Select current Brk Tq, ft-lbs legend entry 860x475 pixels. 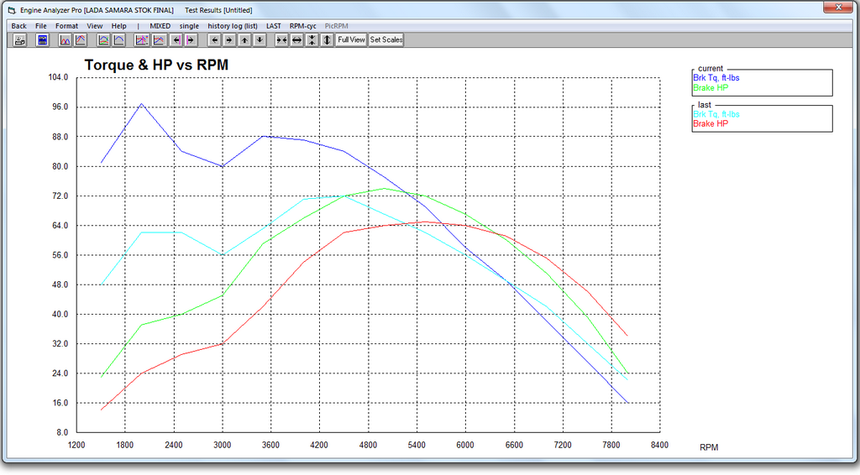[x=716, y=78]
